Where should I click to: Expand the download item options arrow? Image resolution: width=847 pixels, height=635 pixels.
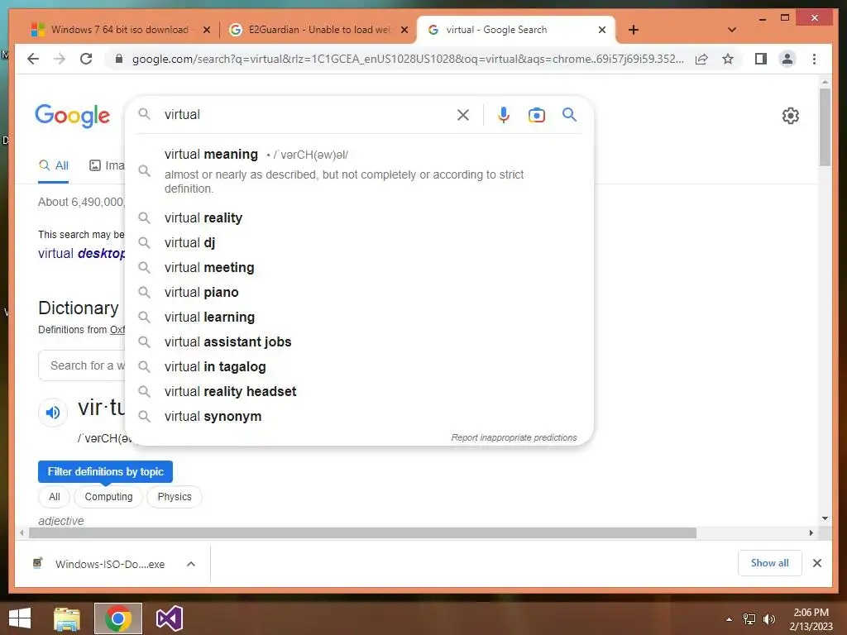(191, 564)
